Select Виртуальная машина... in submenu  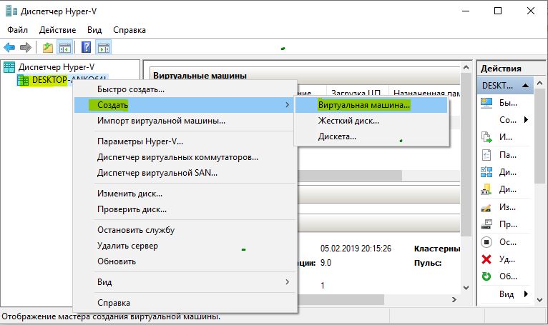[x=371, y=105]
